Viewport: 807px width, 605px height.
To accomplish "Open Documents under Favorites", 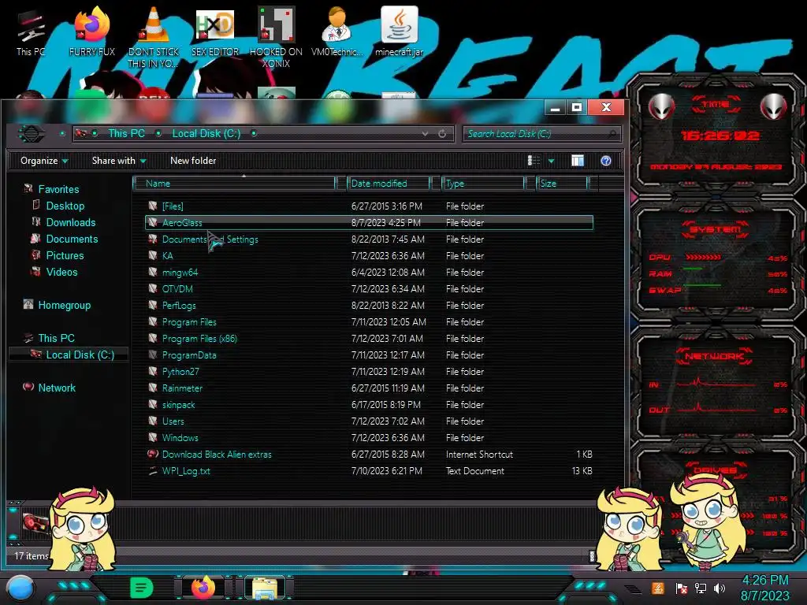I will point(65,239).
